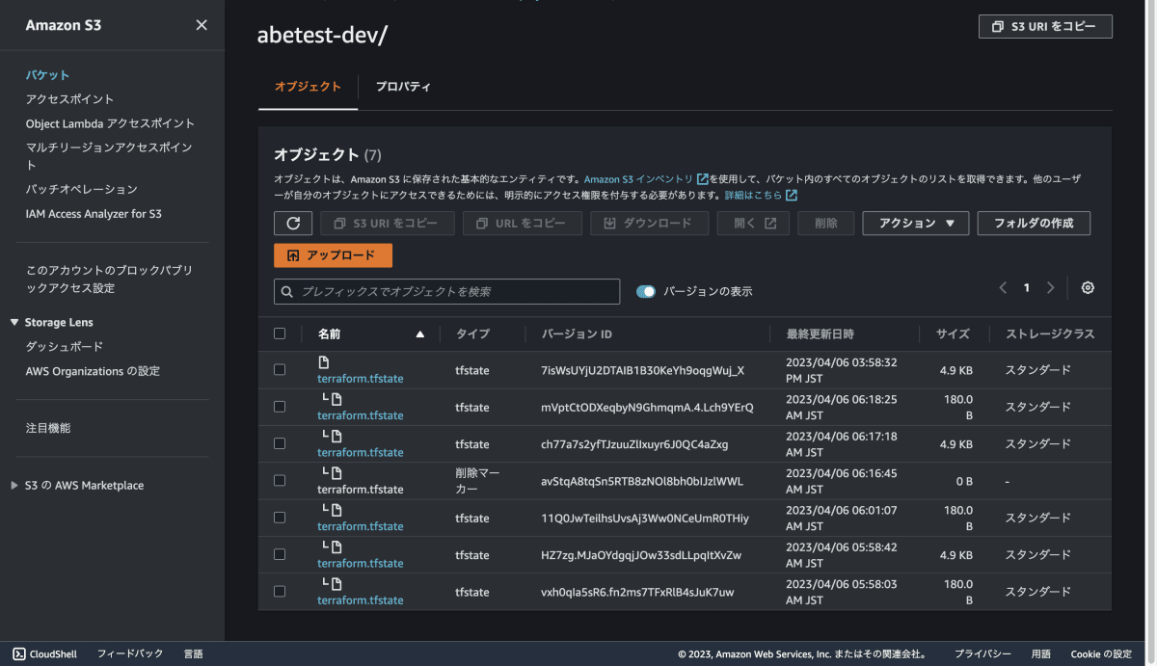The image size is (1157, 666).
Task: Open the 詳細はこちら link
Action: coord(753,195)
